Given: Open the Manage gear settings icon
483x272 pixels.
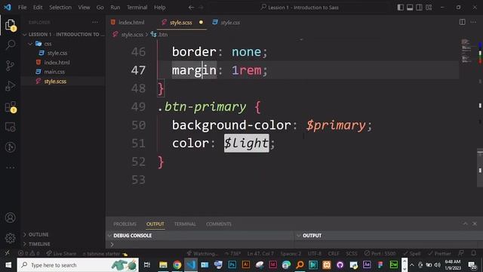Looking at the screenshot, I should 10,238.
